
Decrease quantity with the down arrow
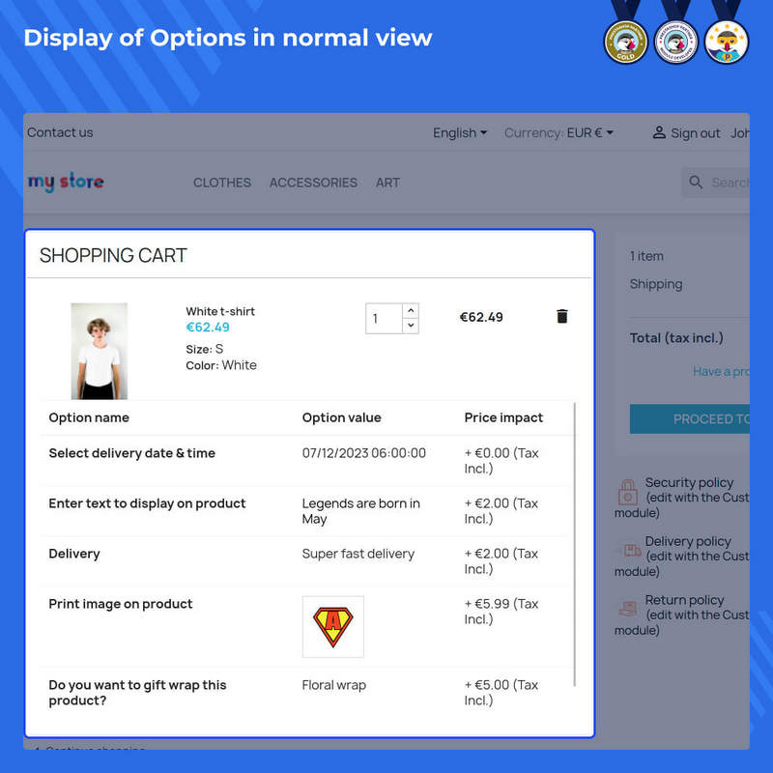pos(411,326)
